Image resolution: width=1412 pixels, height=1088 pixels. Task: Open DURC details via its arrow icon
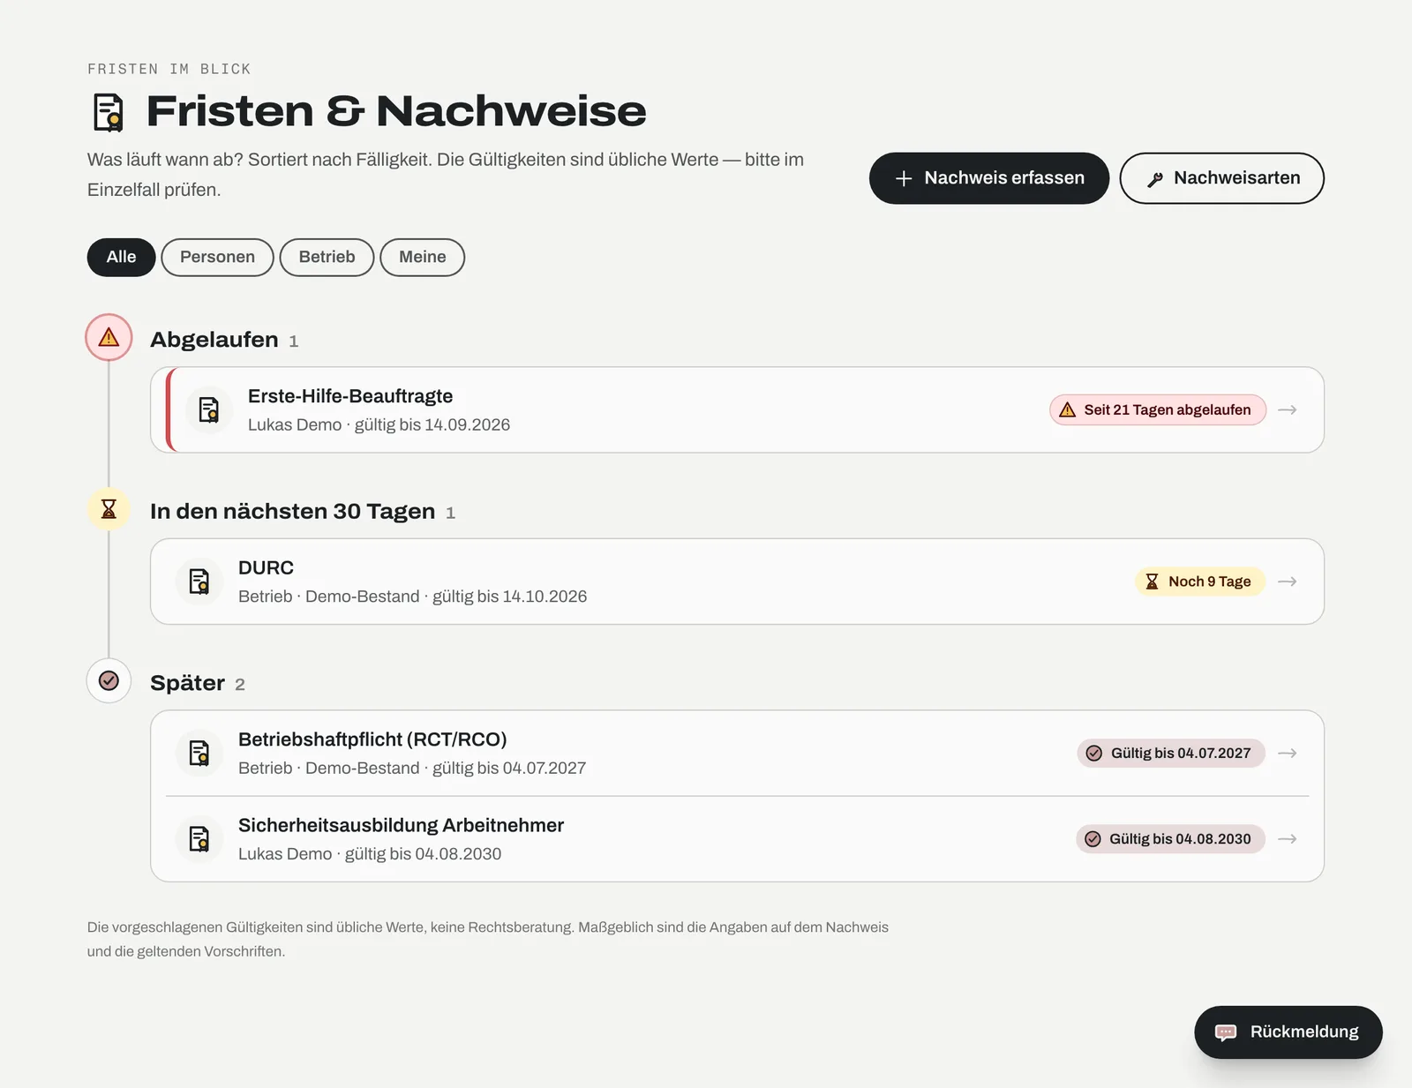coord(1288,582)
